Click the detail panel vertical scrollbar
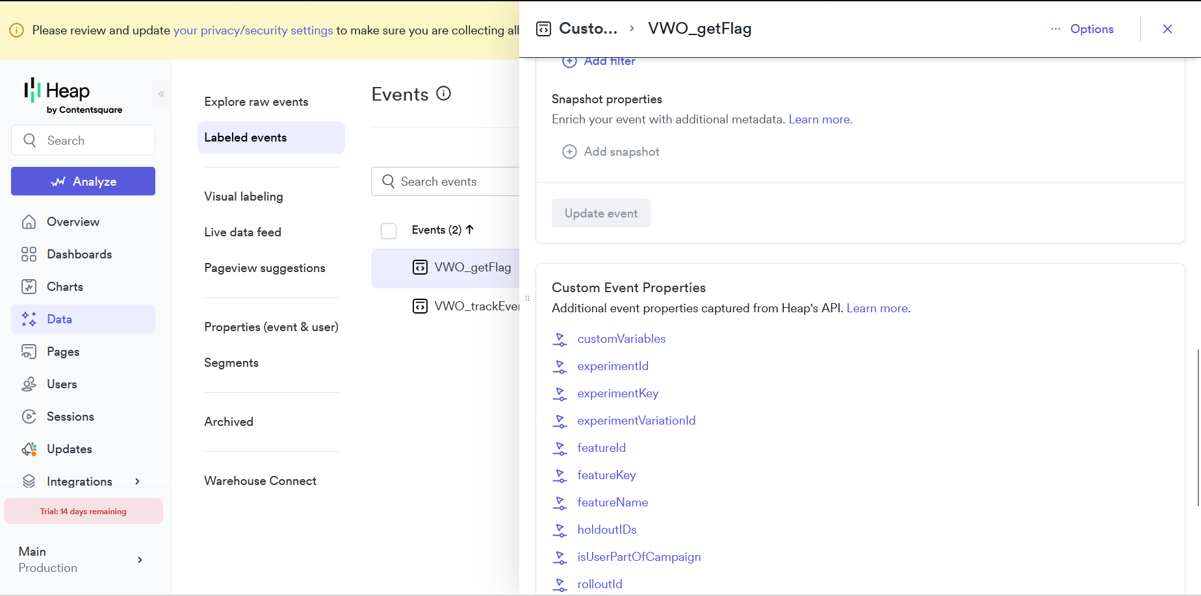1201x596 pixels. (x=1198, y=428)
